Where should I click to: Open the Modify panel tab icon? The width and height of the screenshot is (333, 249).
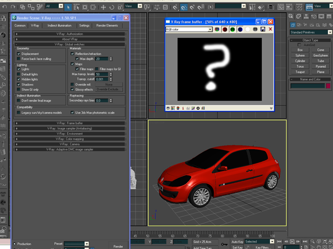[299, 16]
